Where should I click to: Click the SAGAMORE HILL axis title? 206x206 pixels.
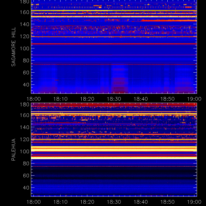13,47
